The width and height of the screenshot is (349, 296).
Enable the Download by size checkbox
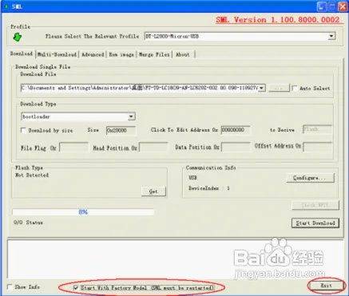[23, 130]
